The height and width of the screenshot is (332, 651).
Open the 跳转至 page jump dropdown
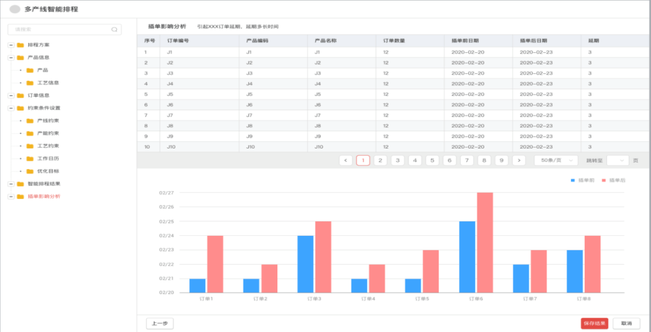617,161
